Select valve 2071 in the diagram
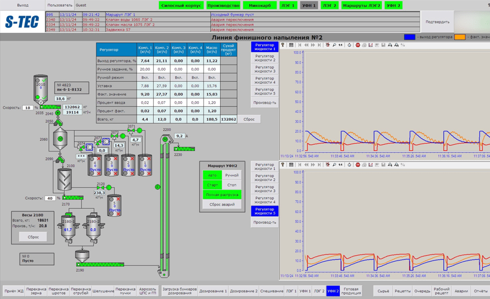This screenshot has height=299, width=490. [131, 130]
